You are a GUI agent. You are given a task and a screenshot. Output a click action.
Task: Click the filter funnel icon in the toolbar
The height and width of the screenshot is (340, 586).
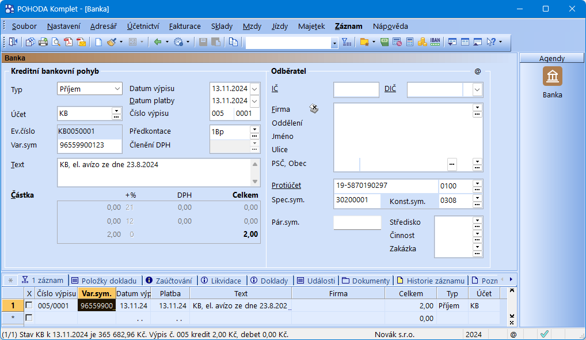tap(347, 42)
